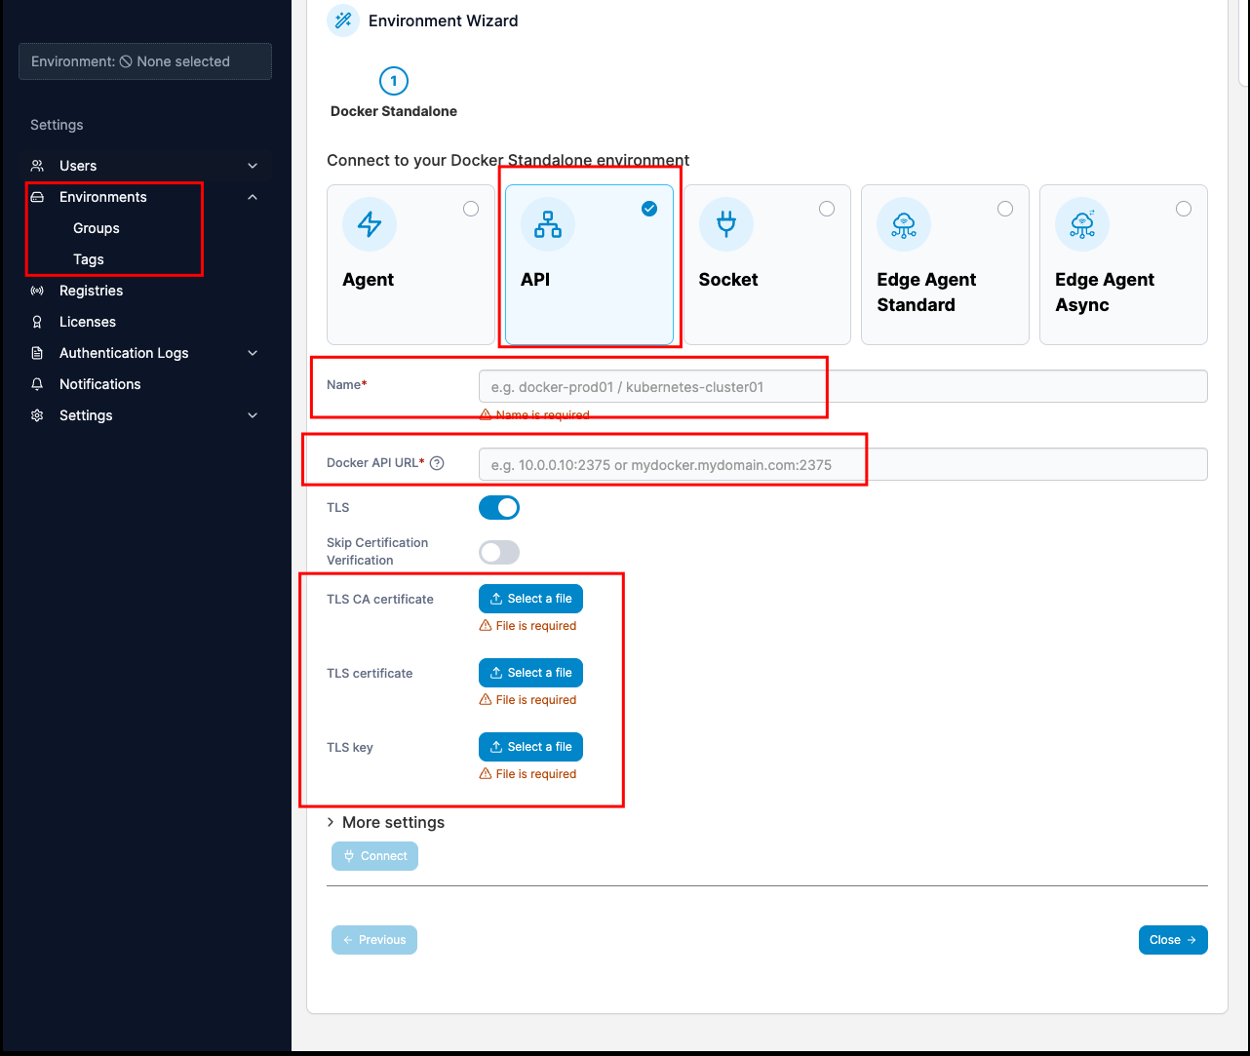Click the Agent lightning bolt icon
Image resolution: width=1250 pixels, height=1056 pixels.
pos(370,224)
